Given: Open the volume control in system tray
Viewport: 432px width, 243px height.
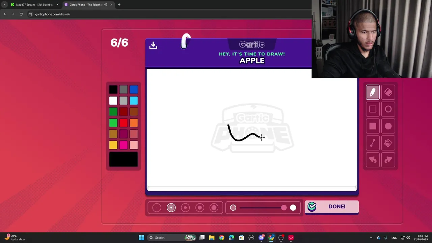Looking at the screenshot, I should (408, 238).
